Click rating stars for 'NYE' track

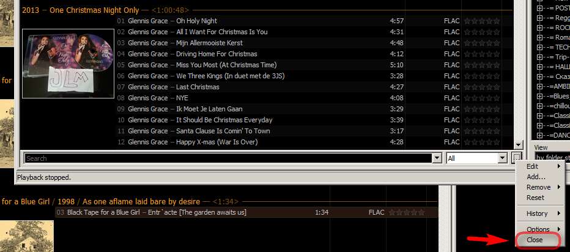482,98
